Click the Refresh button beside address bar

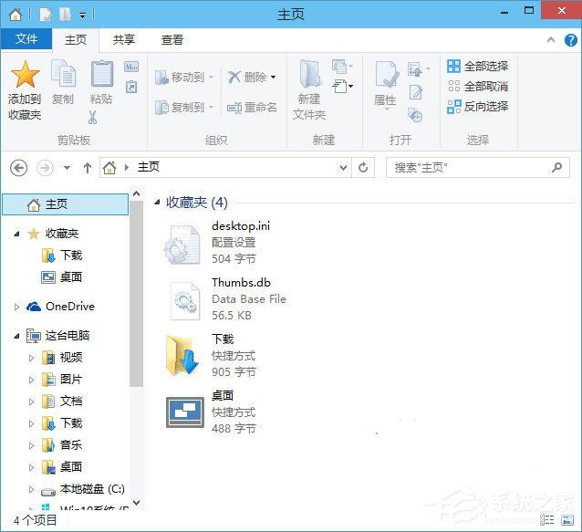(x=363, y=168)
